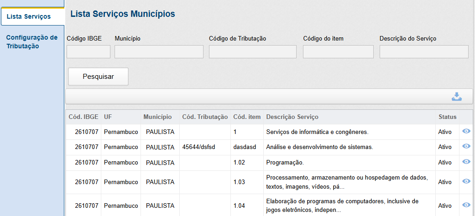Open eye icon for Análise e desenvolvimento row
The image size is (475, 216).
466,147
